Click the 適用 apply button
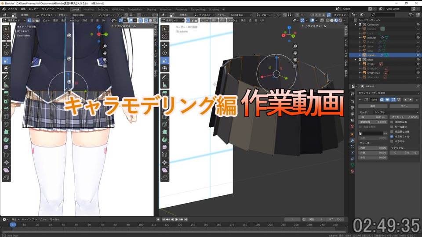 click(373, 106)
